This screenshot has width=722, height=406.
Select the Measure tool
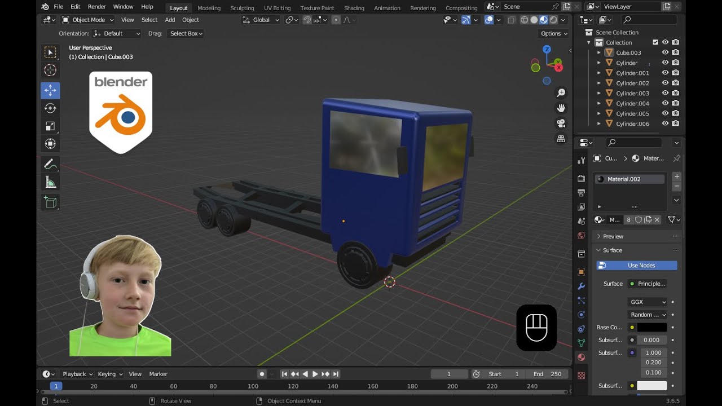(50, 182)
